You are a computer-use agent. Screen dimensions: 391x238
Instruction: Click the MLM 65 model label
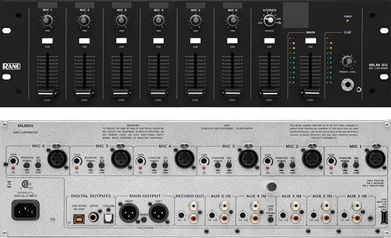click(378, 65)
